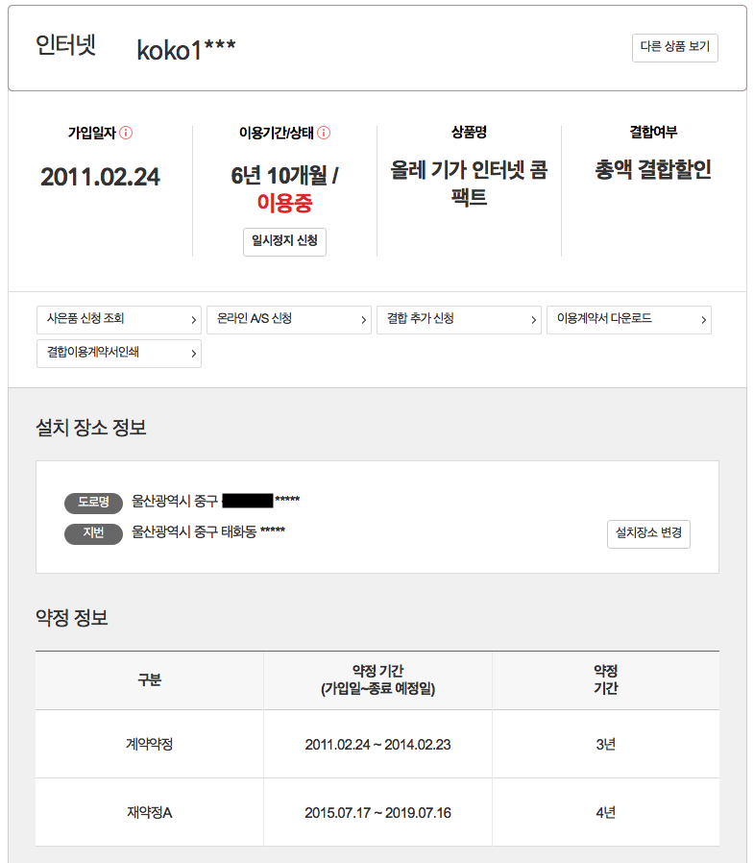This screenshot has height=863, width=754.
Task: Click the arrow on 결합 추가 신청
Action: click(x=534, y=320)
